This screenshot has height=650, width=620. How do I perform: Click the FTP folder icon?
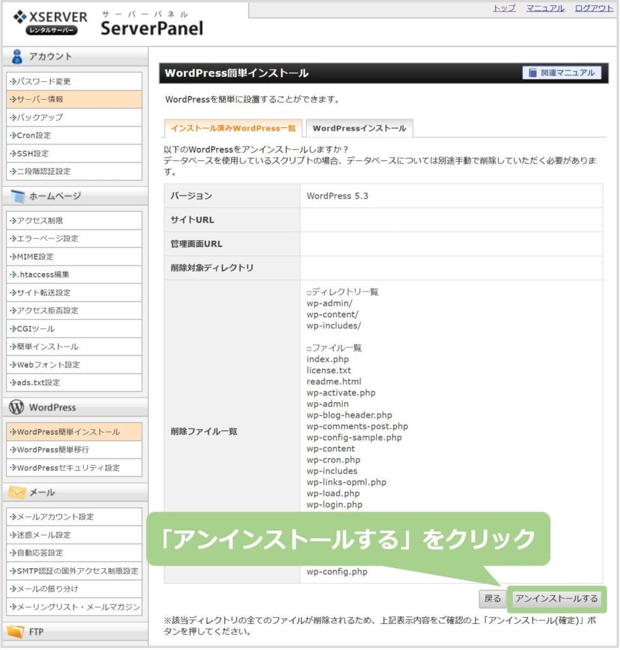coord(16,632)
